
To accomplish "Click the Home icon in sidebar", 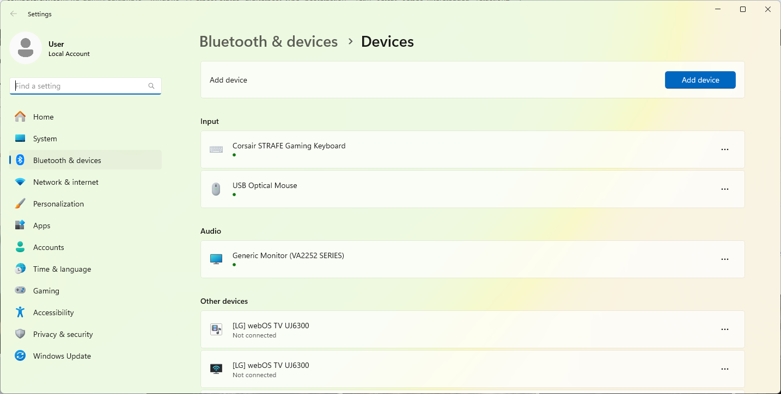I will pos(20,117).
